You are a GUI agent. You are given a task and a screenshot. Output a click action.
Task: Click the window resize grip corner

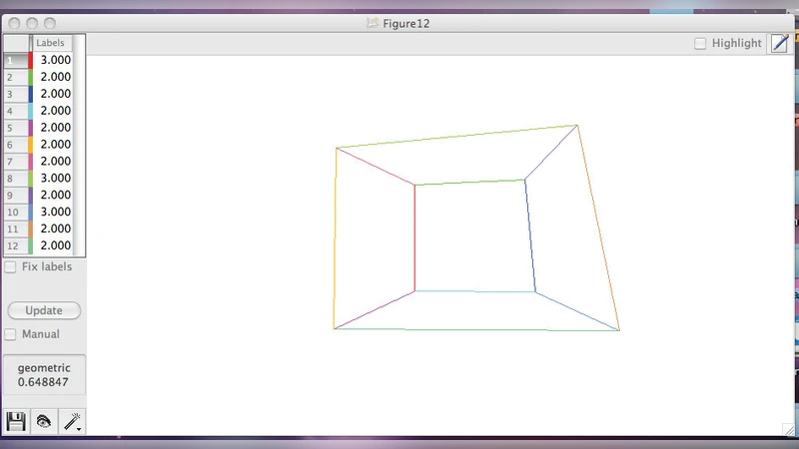[788, 430]
